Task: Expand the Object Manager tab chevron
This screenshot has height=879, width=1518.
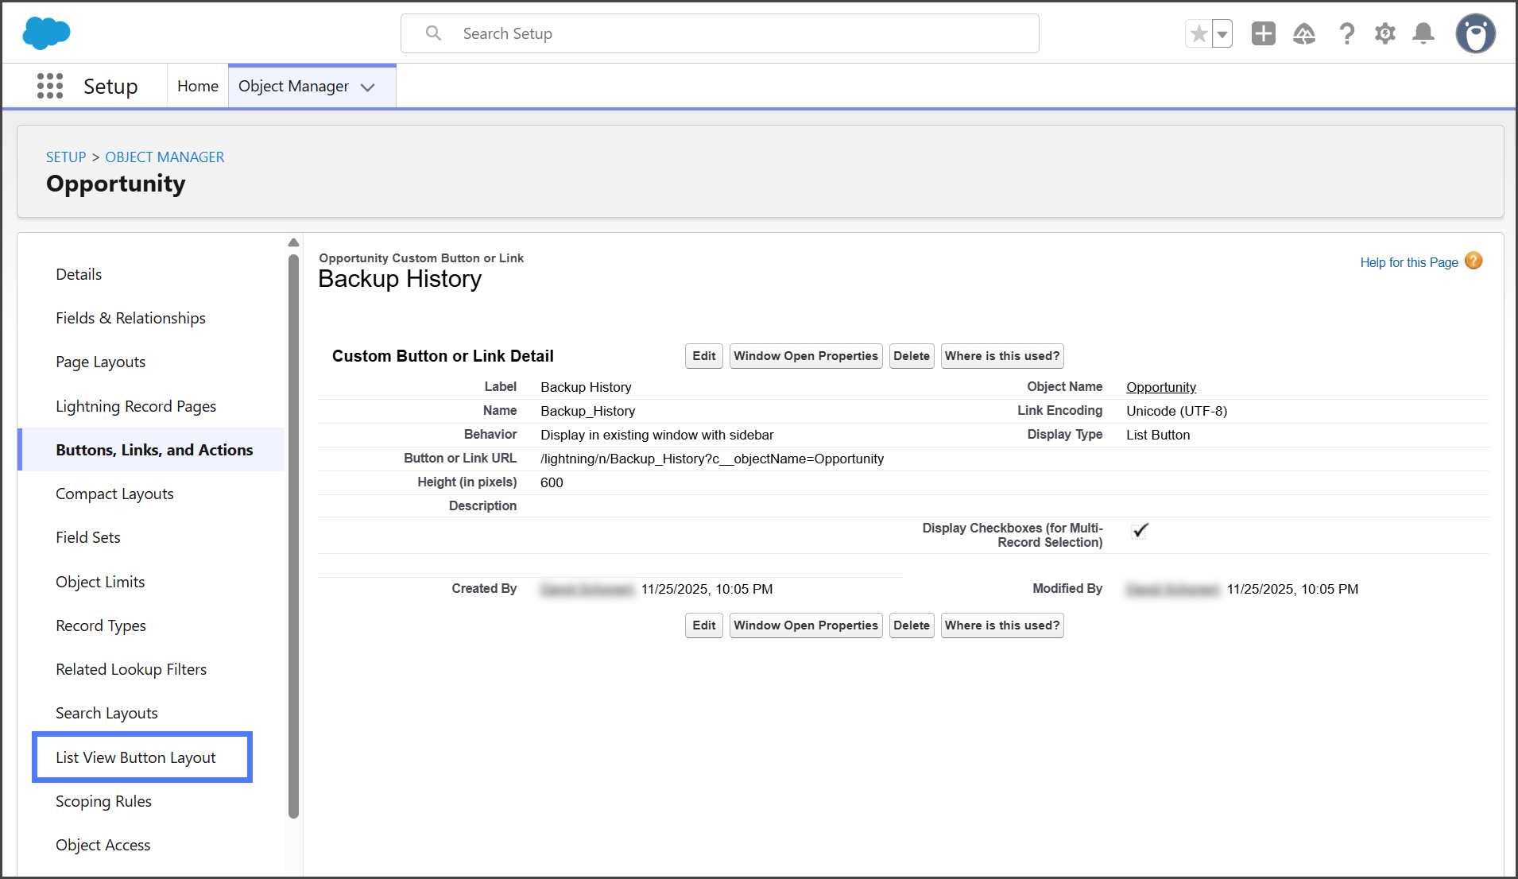Action: pyautogui.click(x=368, y=87)
